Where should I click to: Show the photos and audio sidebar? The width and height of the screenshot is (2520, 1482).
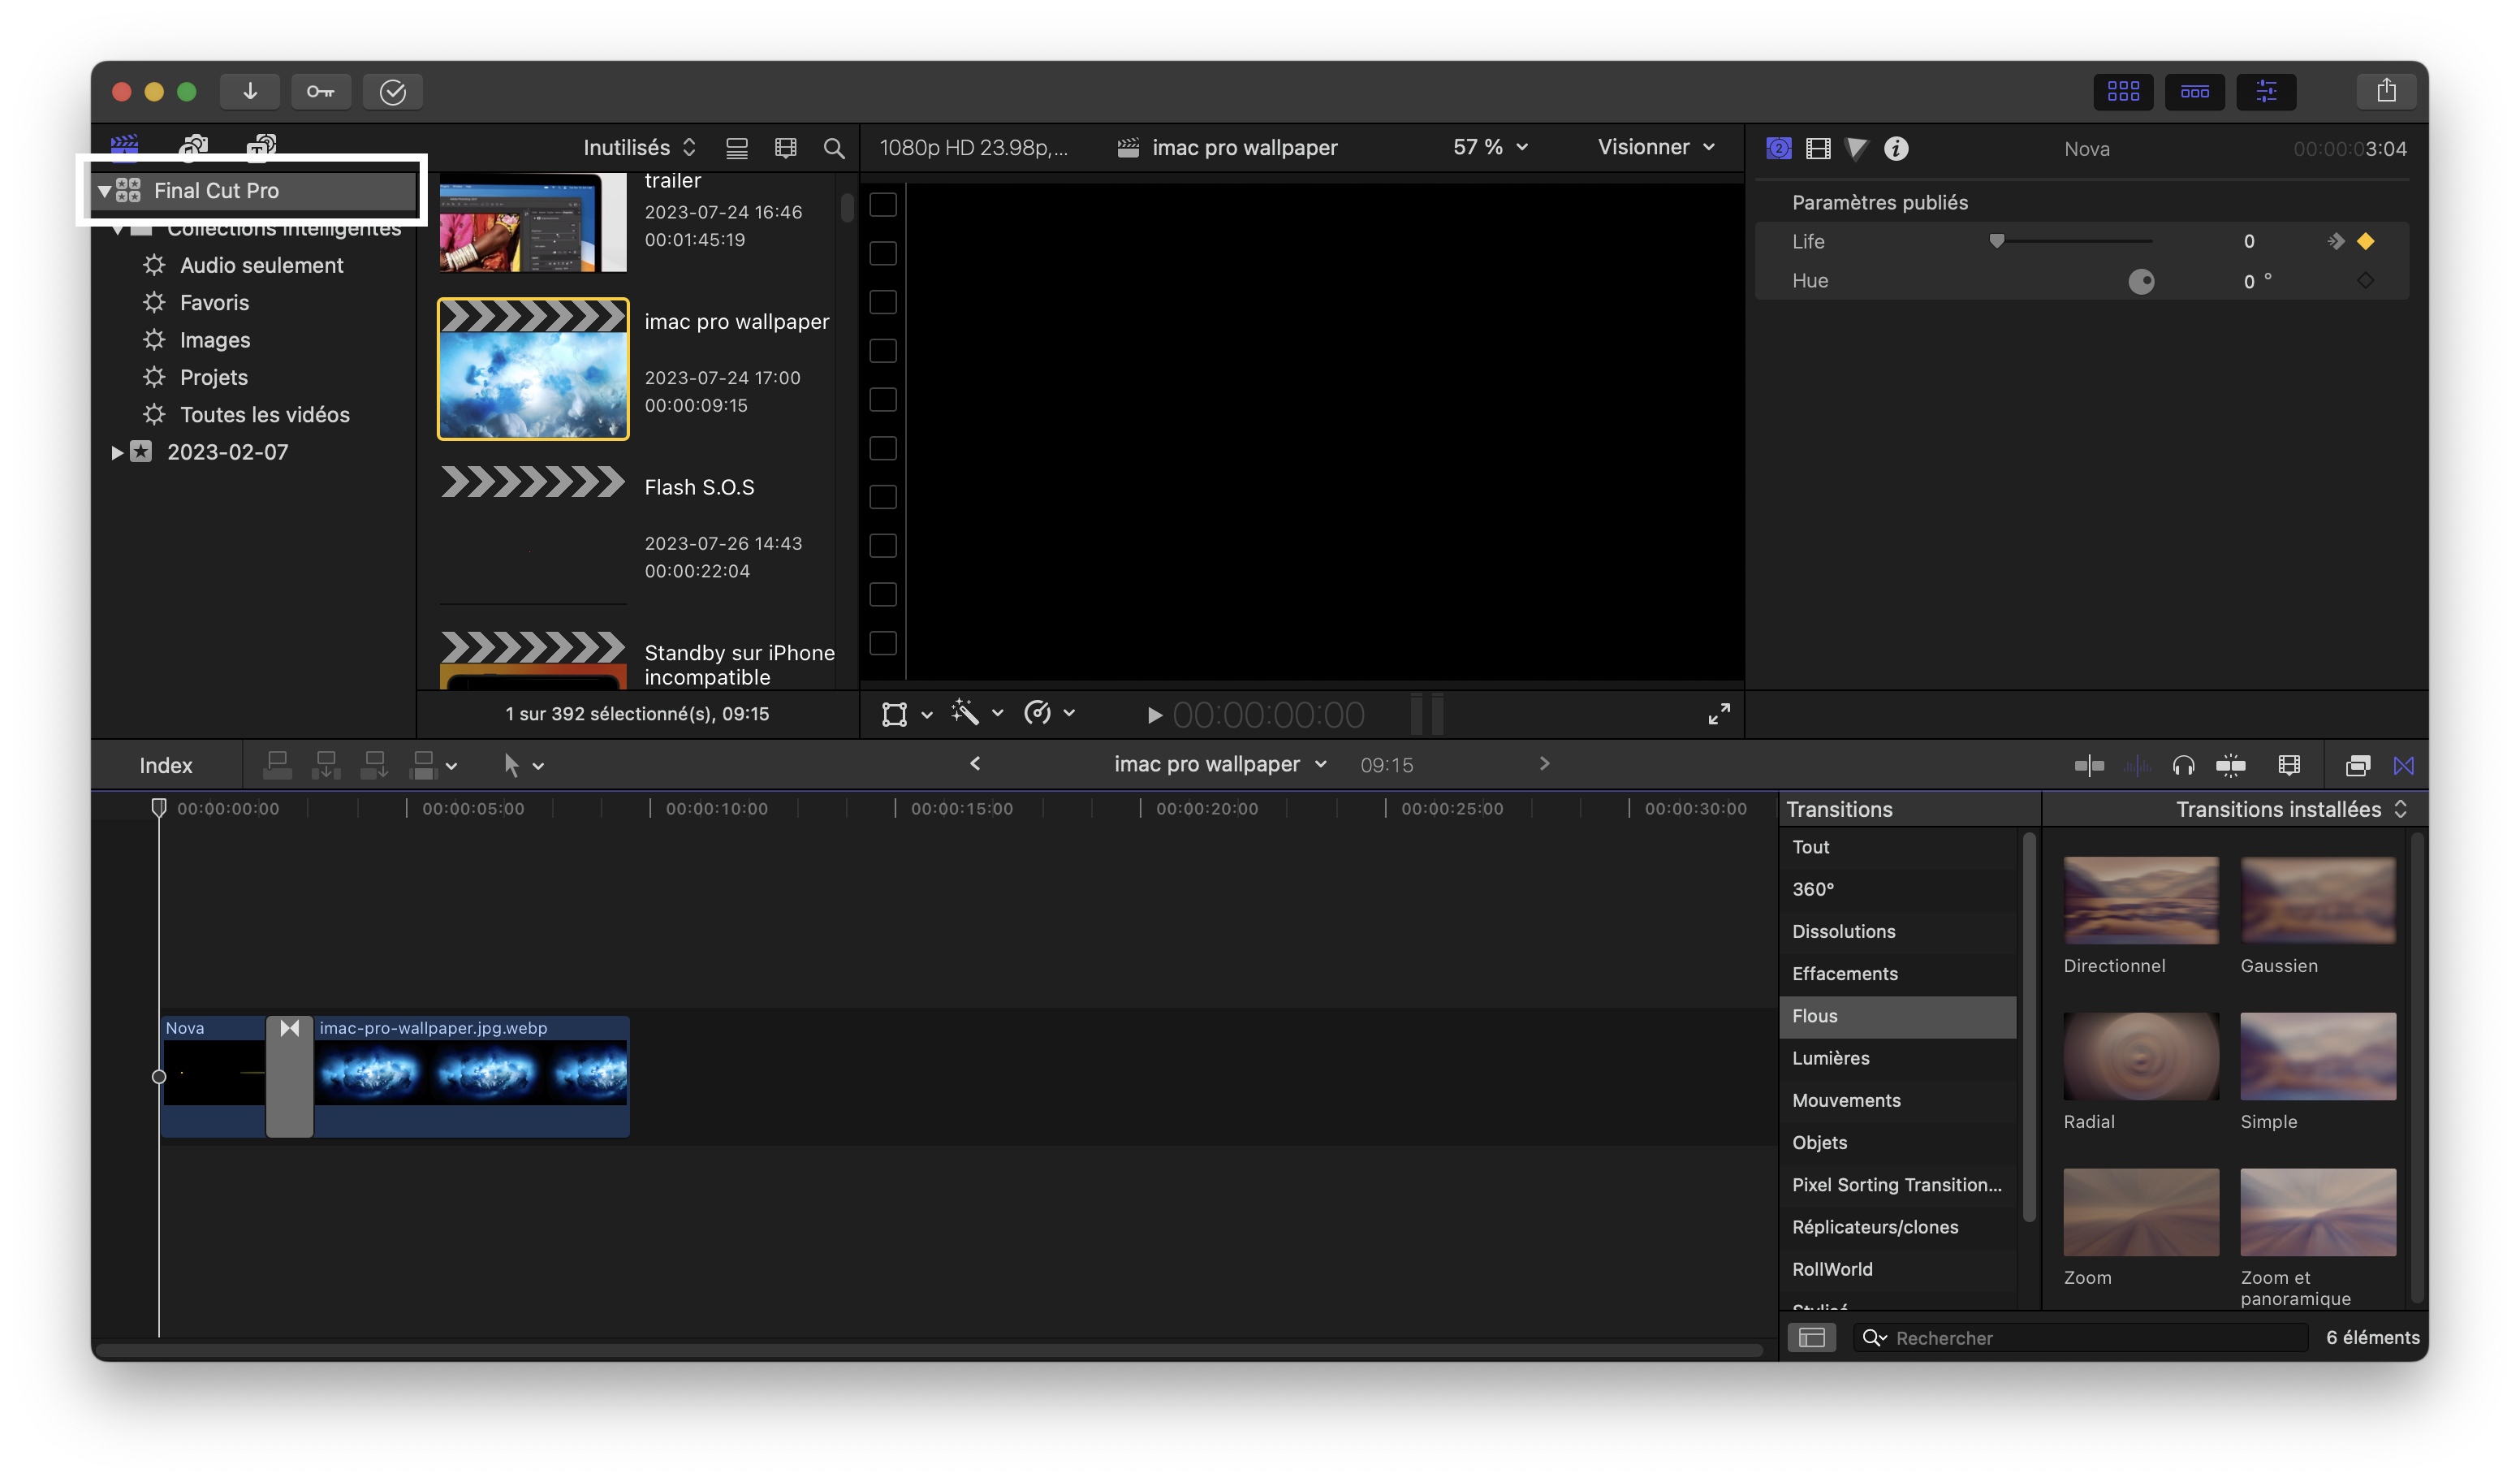pyautogui.click(x=194, y=147)
